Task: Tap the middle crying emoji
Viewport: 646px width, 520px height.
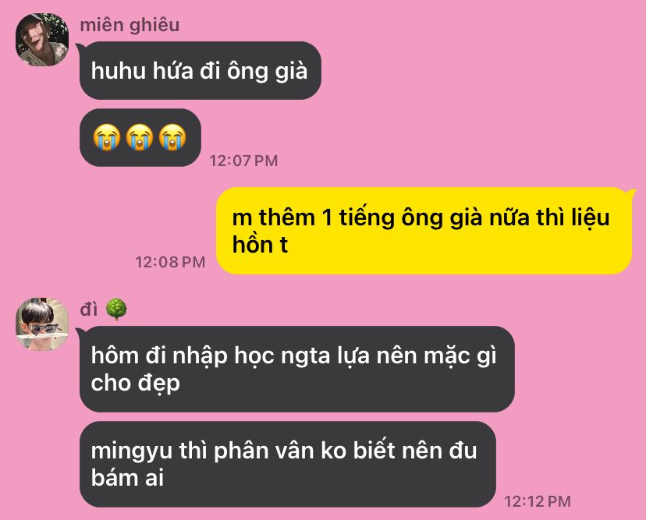Action: [140, 137]
